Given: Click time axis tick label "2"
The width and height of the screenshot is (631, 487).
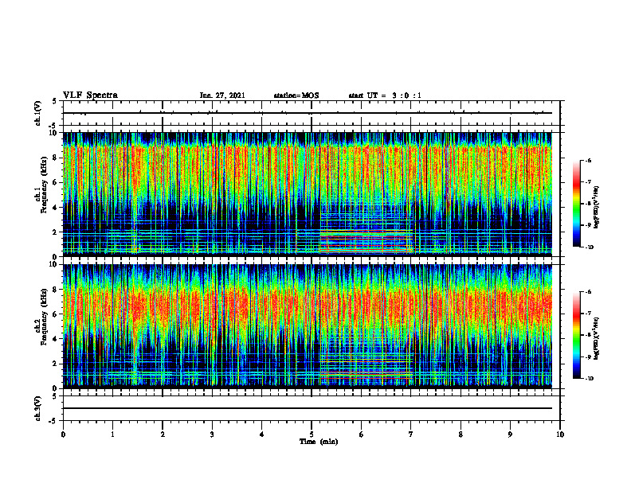Looking at the screenshot, I should [x=163, y=434].
